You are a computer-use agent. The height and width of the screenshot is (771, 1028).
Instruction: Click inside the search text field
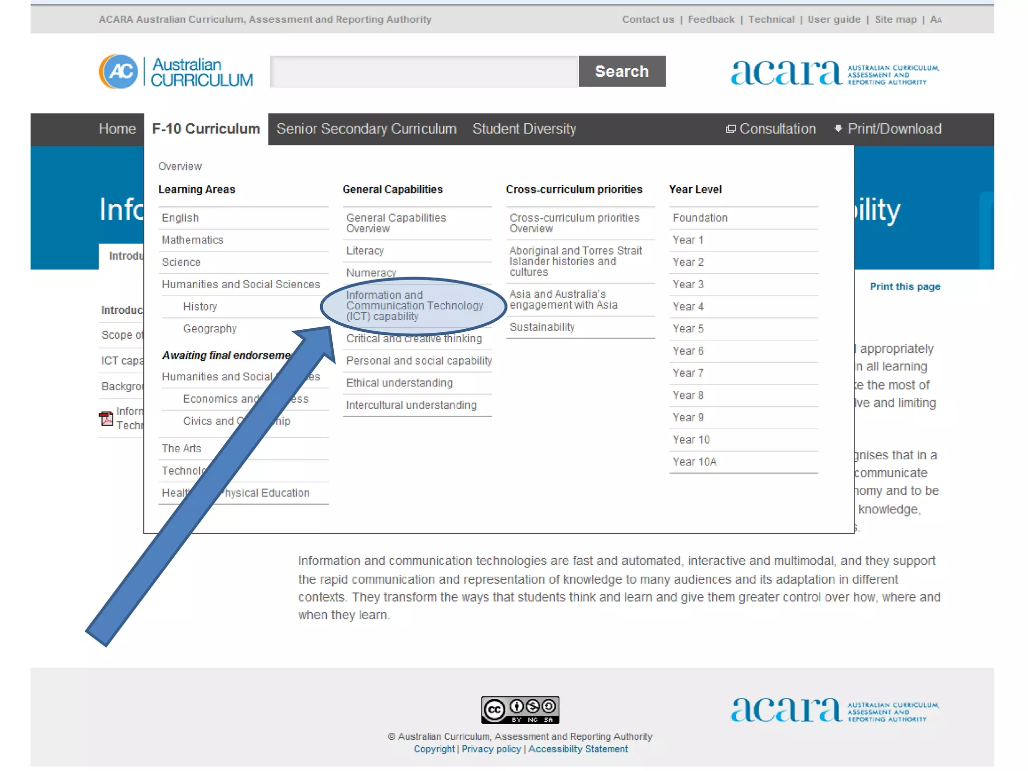(x=424, y=72)
